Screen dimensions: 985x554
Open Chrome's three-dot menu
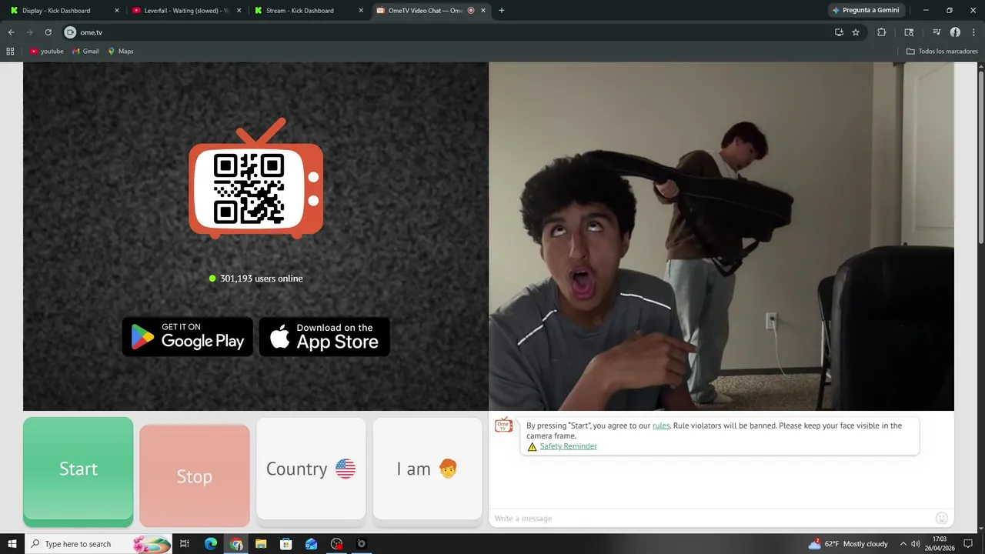tap(973, 32)
